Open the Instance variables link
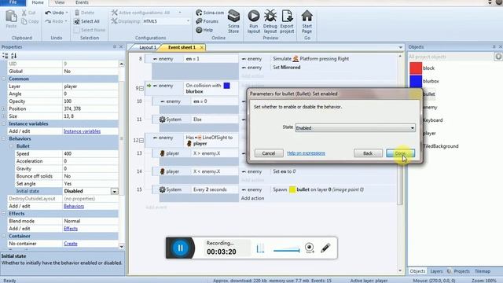Viewport: 503px width, 283px height. pos(82,131)
